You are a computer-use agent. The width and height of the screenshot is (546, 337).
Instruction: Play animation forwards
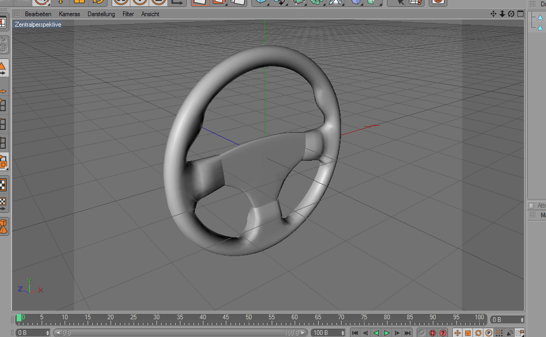pos(386,333)
